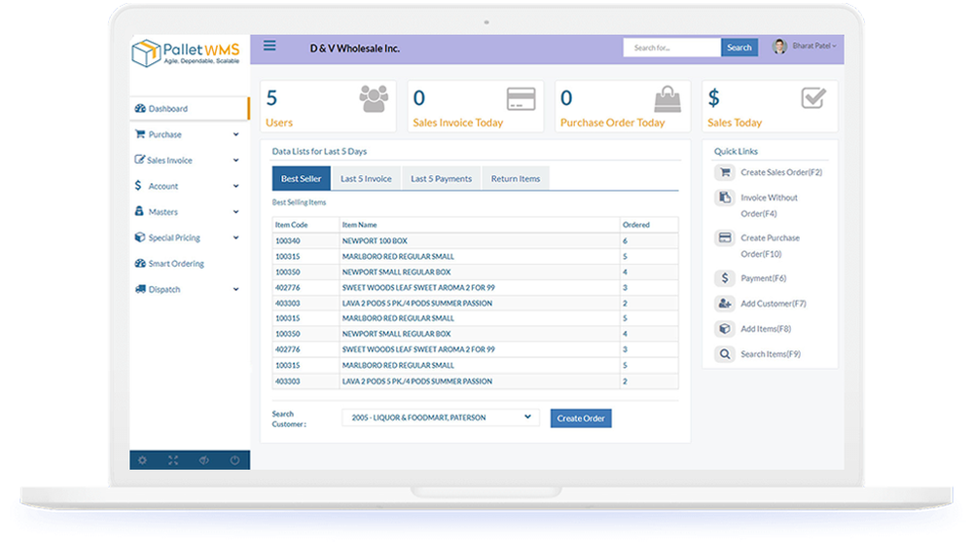Image resolution: width=973 pixels, height=545 pixels.
Task: Open settings gear in sidebar footer
Action: (143, 460)
